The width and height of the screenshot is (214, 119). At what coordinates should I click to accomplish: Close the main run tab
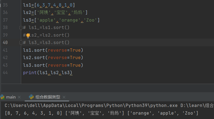pyautogui.click(x=19, y=97)
